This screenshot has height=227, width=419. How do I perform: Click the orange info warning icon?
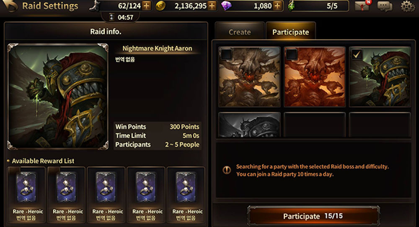227,170
